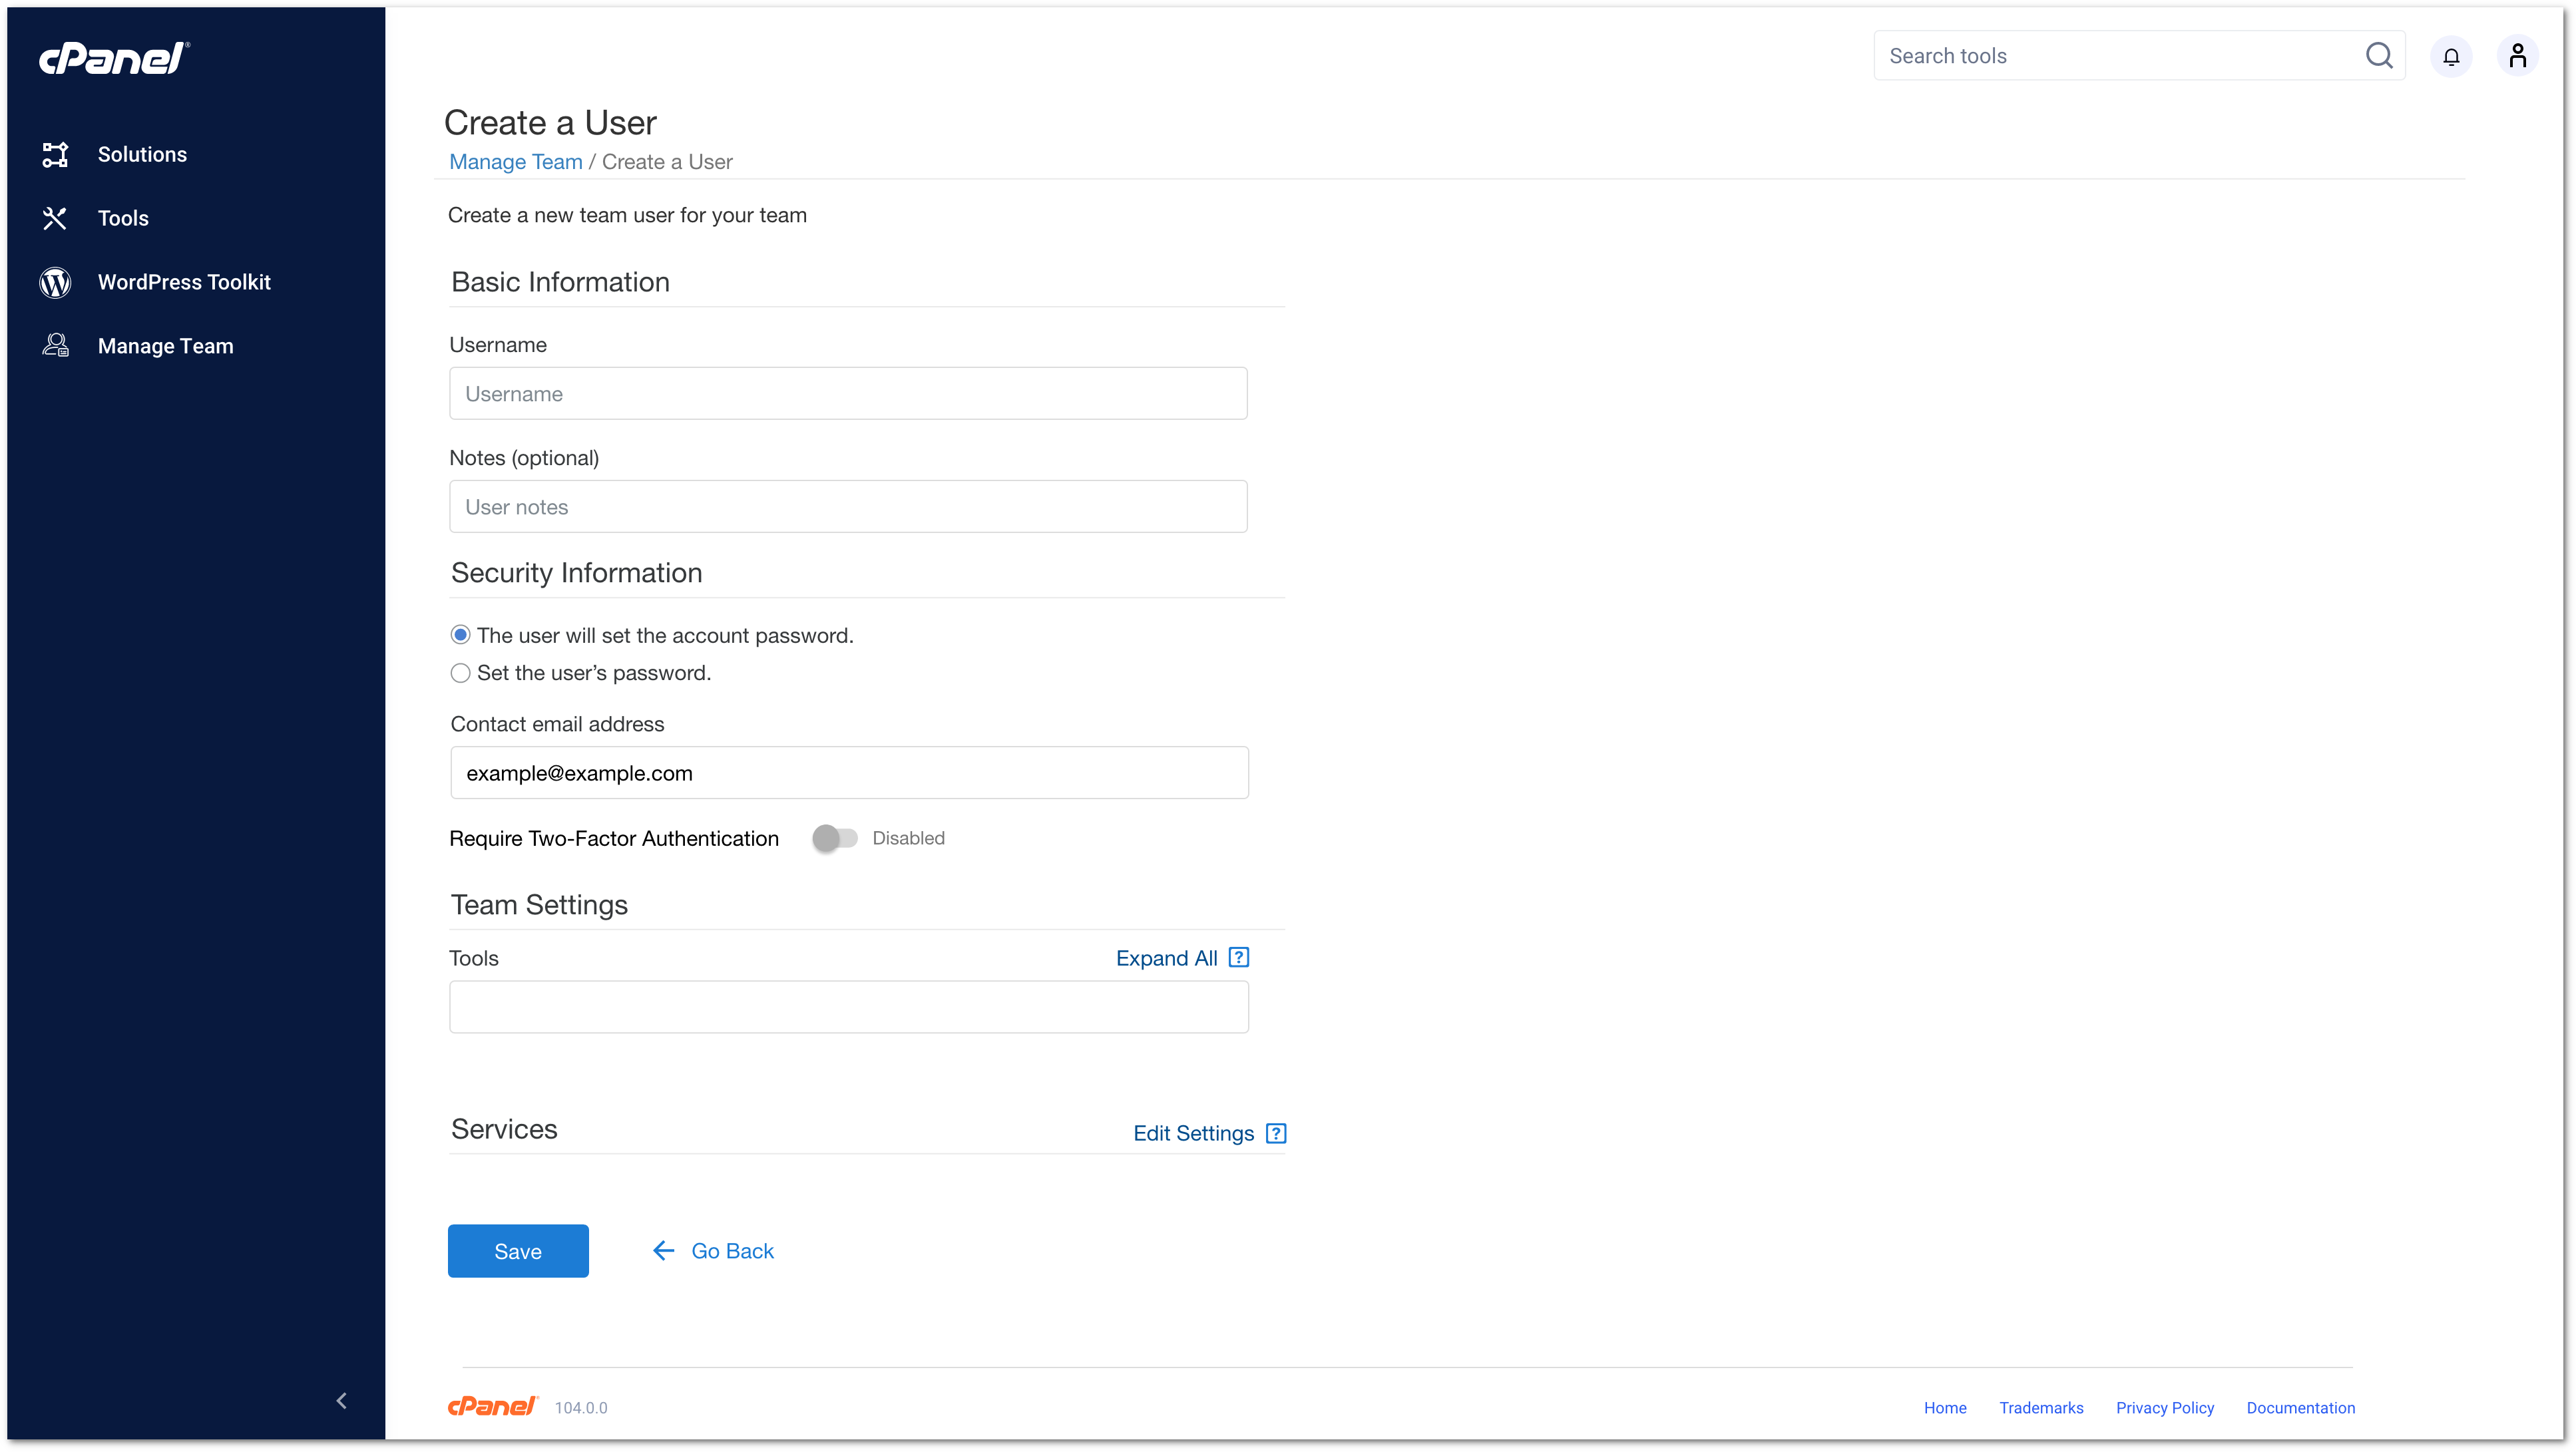2576x1452 pixels.
Task: Click the Solutions sidebar icon
Action: pos(55,154)
